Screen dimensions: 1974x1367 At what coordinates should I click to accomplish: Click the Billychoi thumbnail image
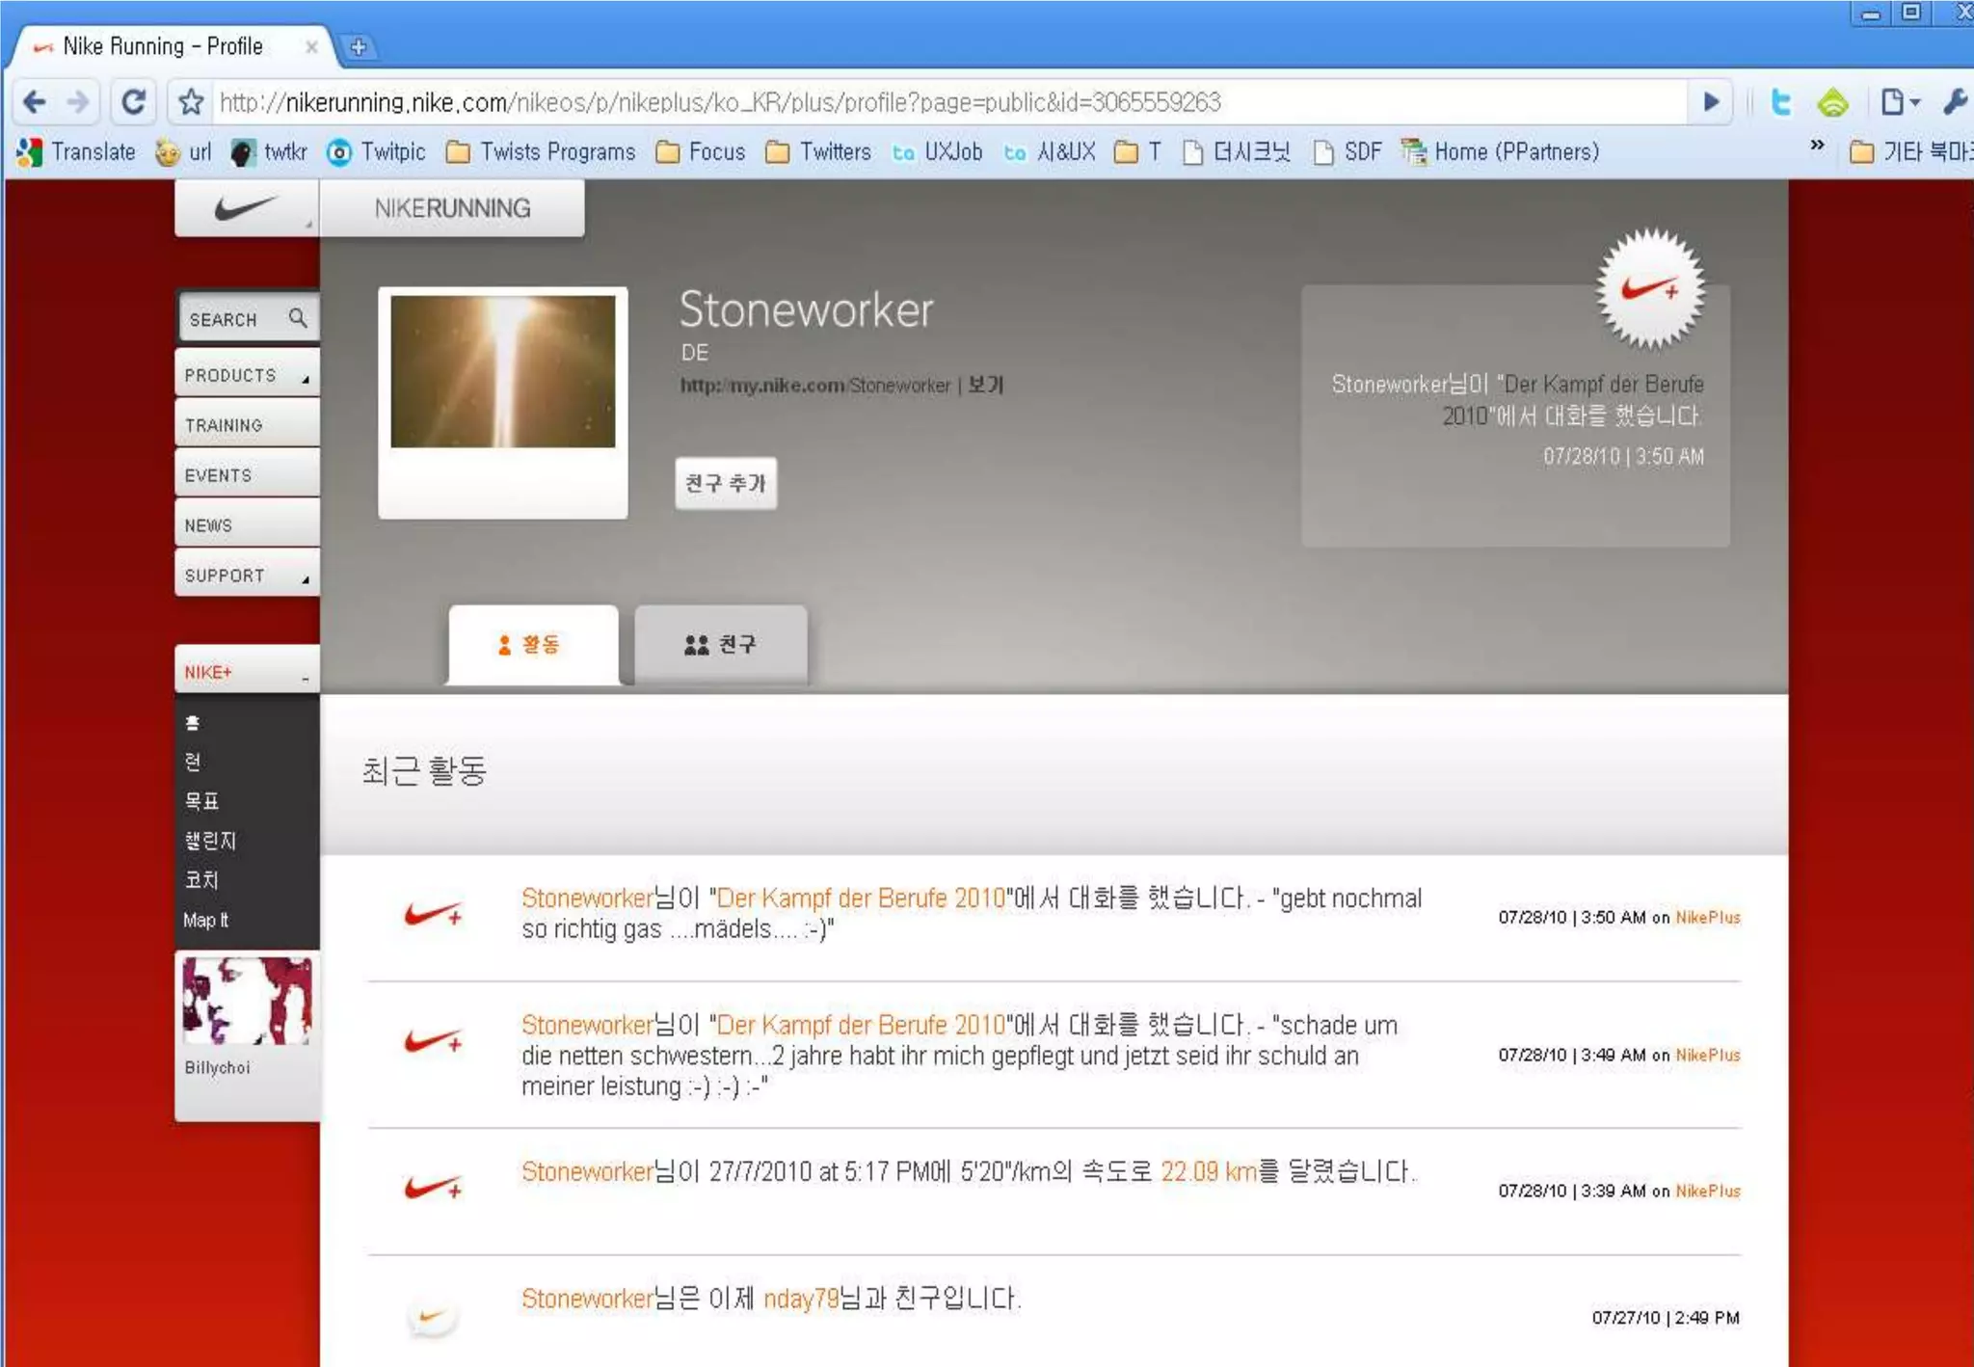click(247, 1001)
